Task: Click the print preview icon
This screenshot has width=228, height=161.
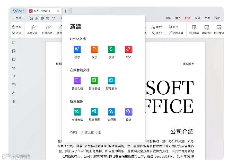Action: coord(48,18)
